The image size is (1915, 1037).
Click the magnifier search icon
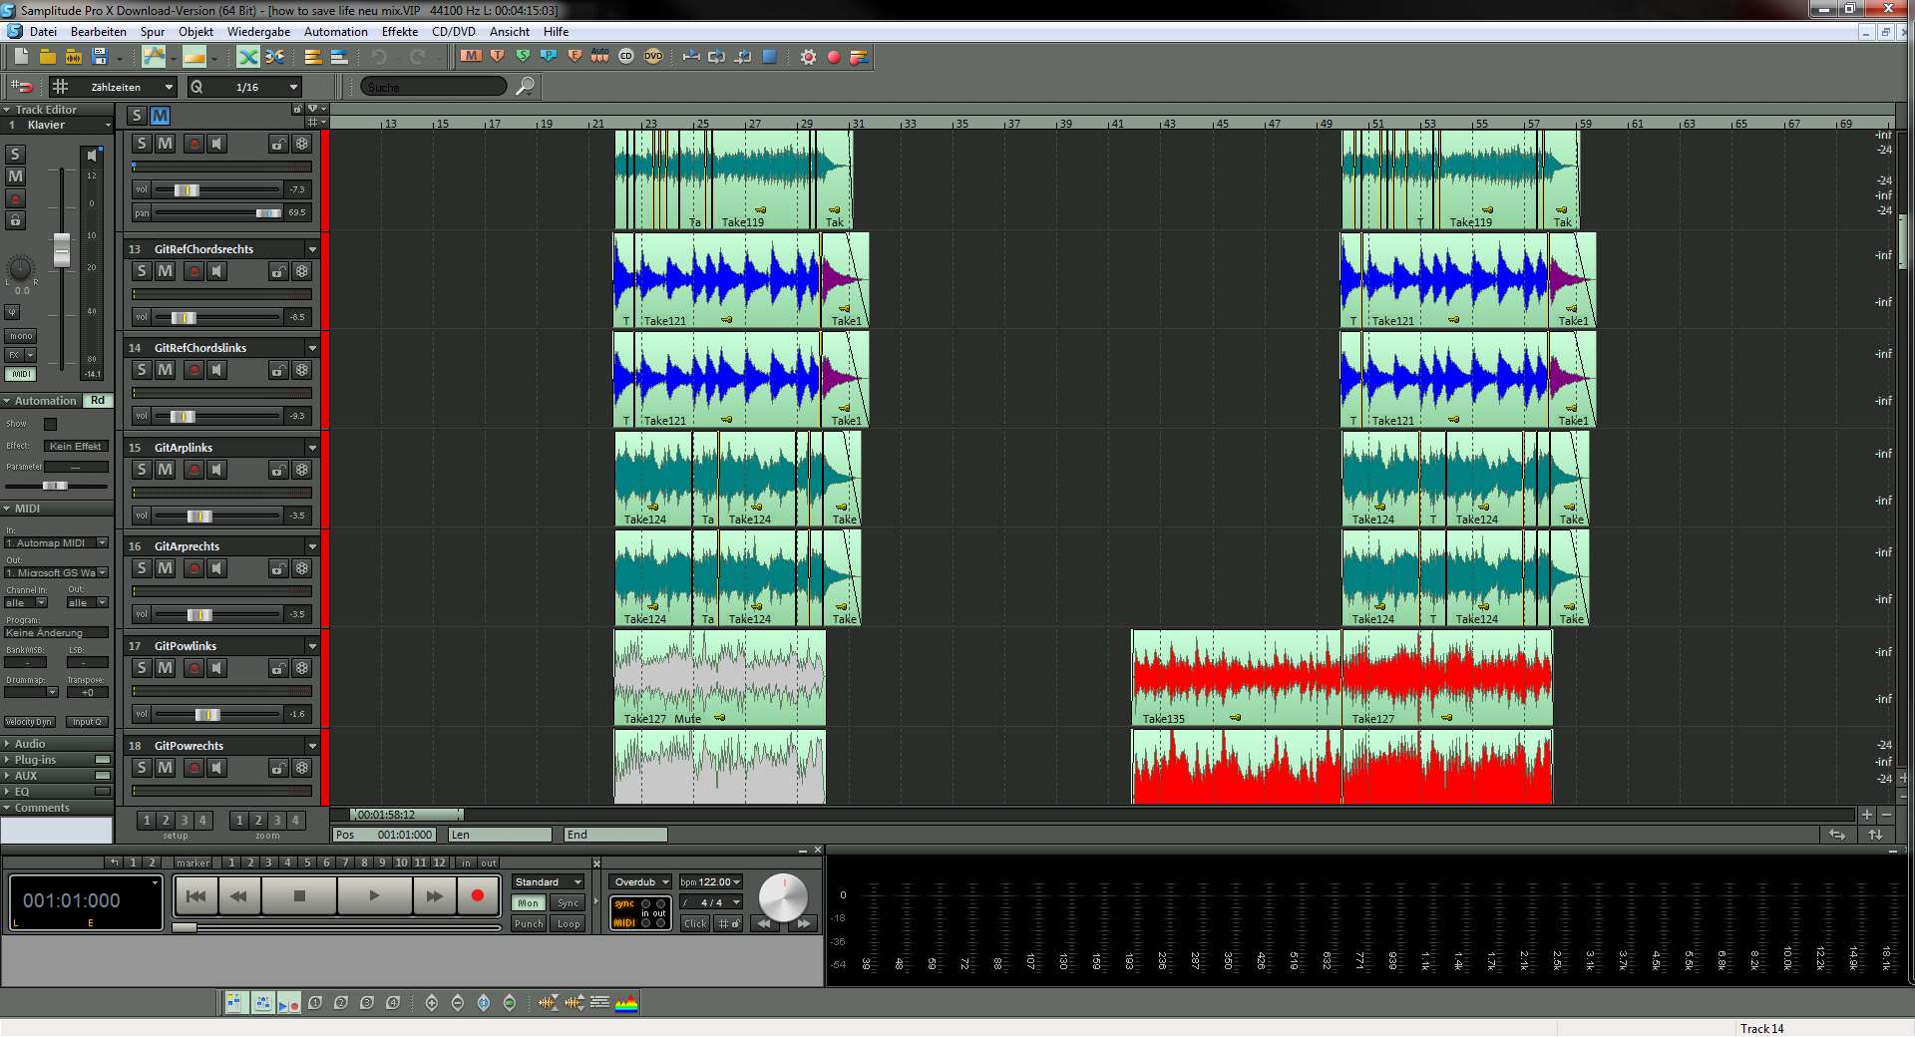[x=525, y=87]
